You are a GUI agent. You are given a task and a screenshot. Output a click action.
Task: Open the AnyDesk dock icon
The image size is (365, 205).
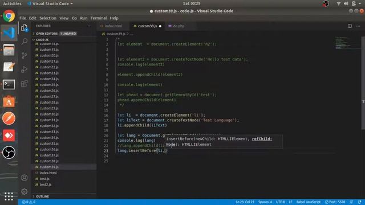tap(9, 136)
